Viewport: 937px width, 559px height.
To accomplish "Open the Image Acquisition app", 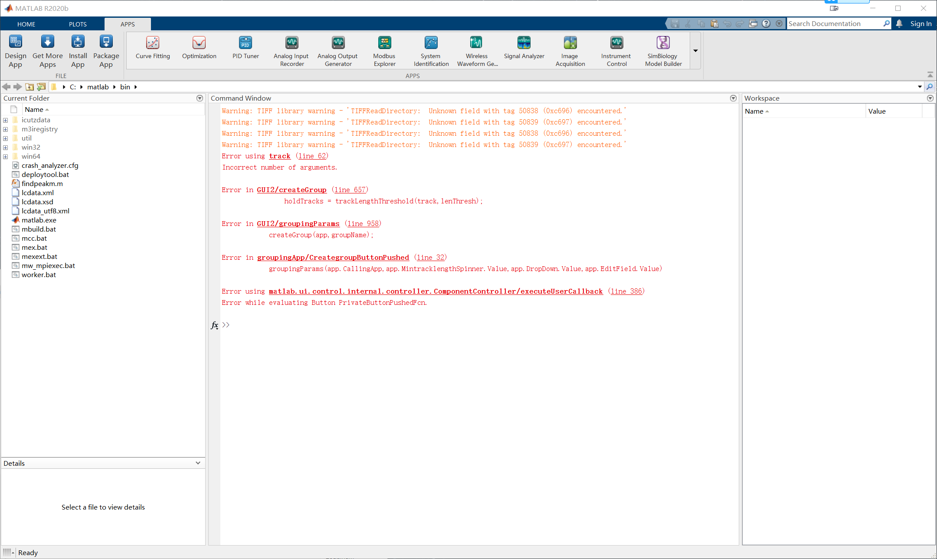I will pos(570,50).
